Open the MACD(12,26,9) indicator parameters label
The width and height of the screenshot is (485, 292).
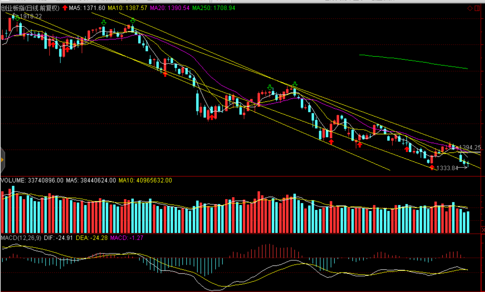(21, 238)
